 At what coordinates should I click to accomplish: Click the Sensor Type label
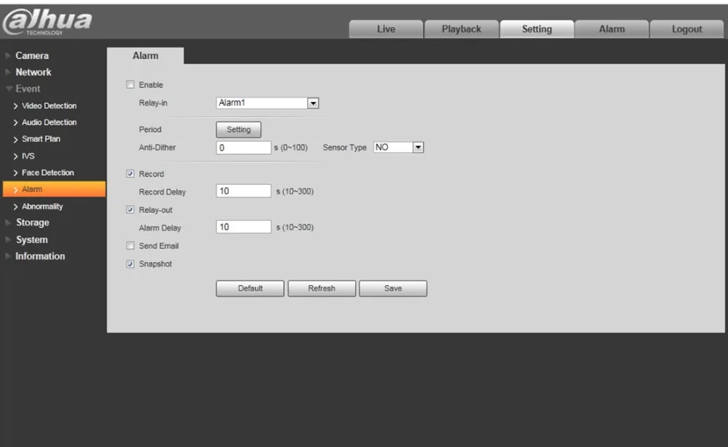tap(344, 148)
